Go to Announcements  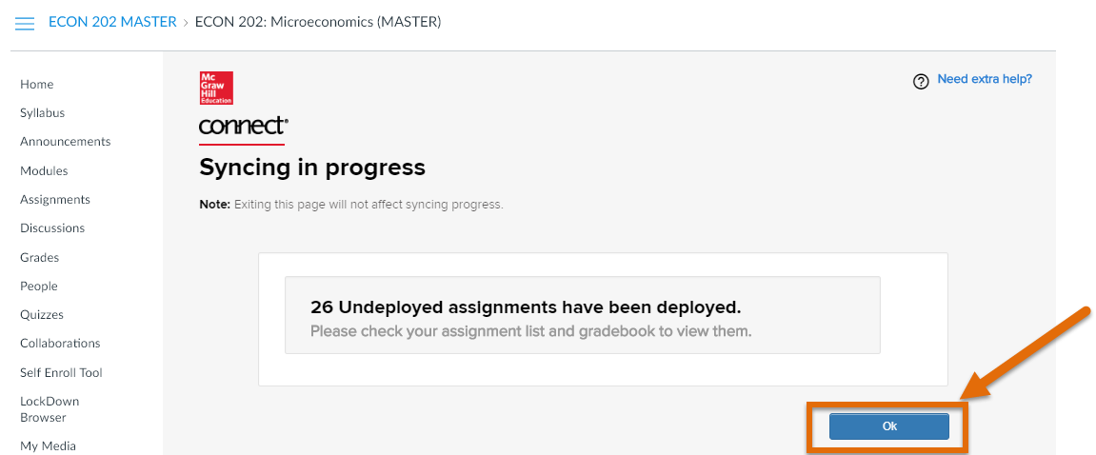tap(65, 141)
